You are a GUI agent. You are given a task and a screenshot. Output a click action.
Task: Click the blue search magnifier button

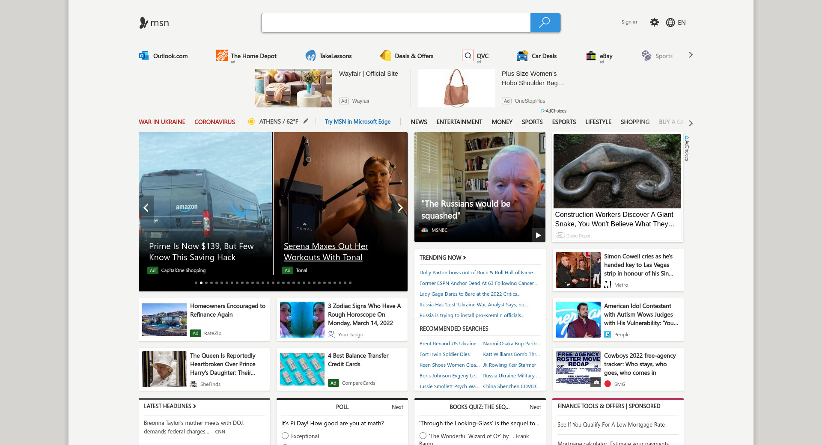[545, 23]
